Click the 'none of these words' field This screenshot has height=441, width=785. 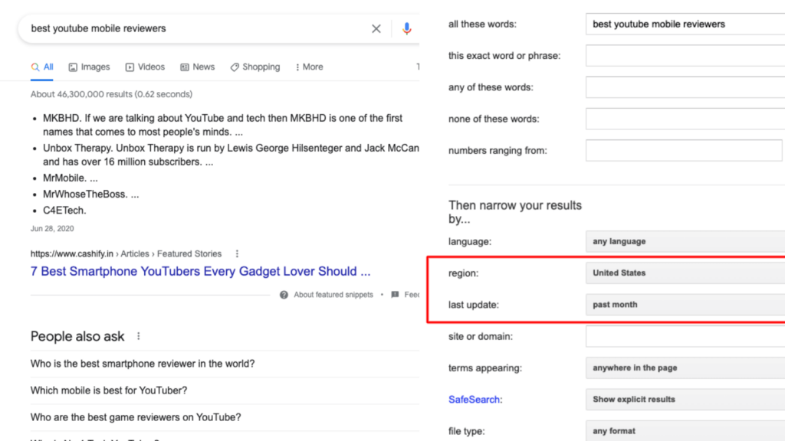685,119
